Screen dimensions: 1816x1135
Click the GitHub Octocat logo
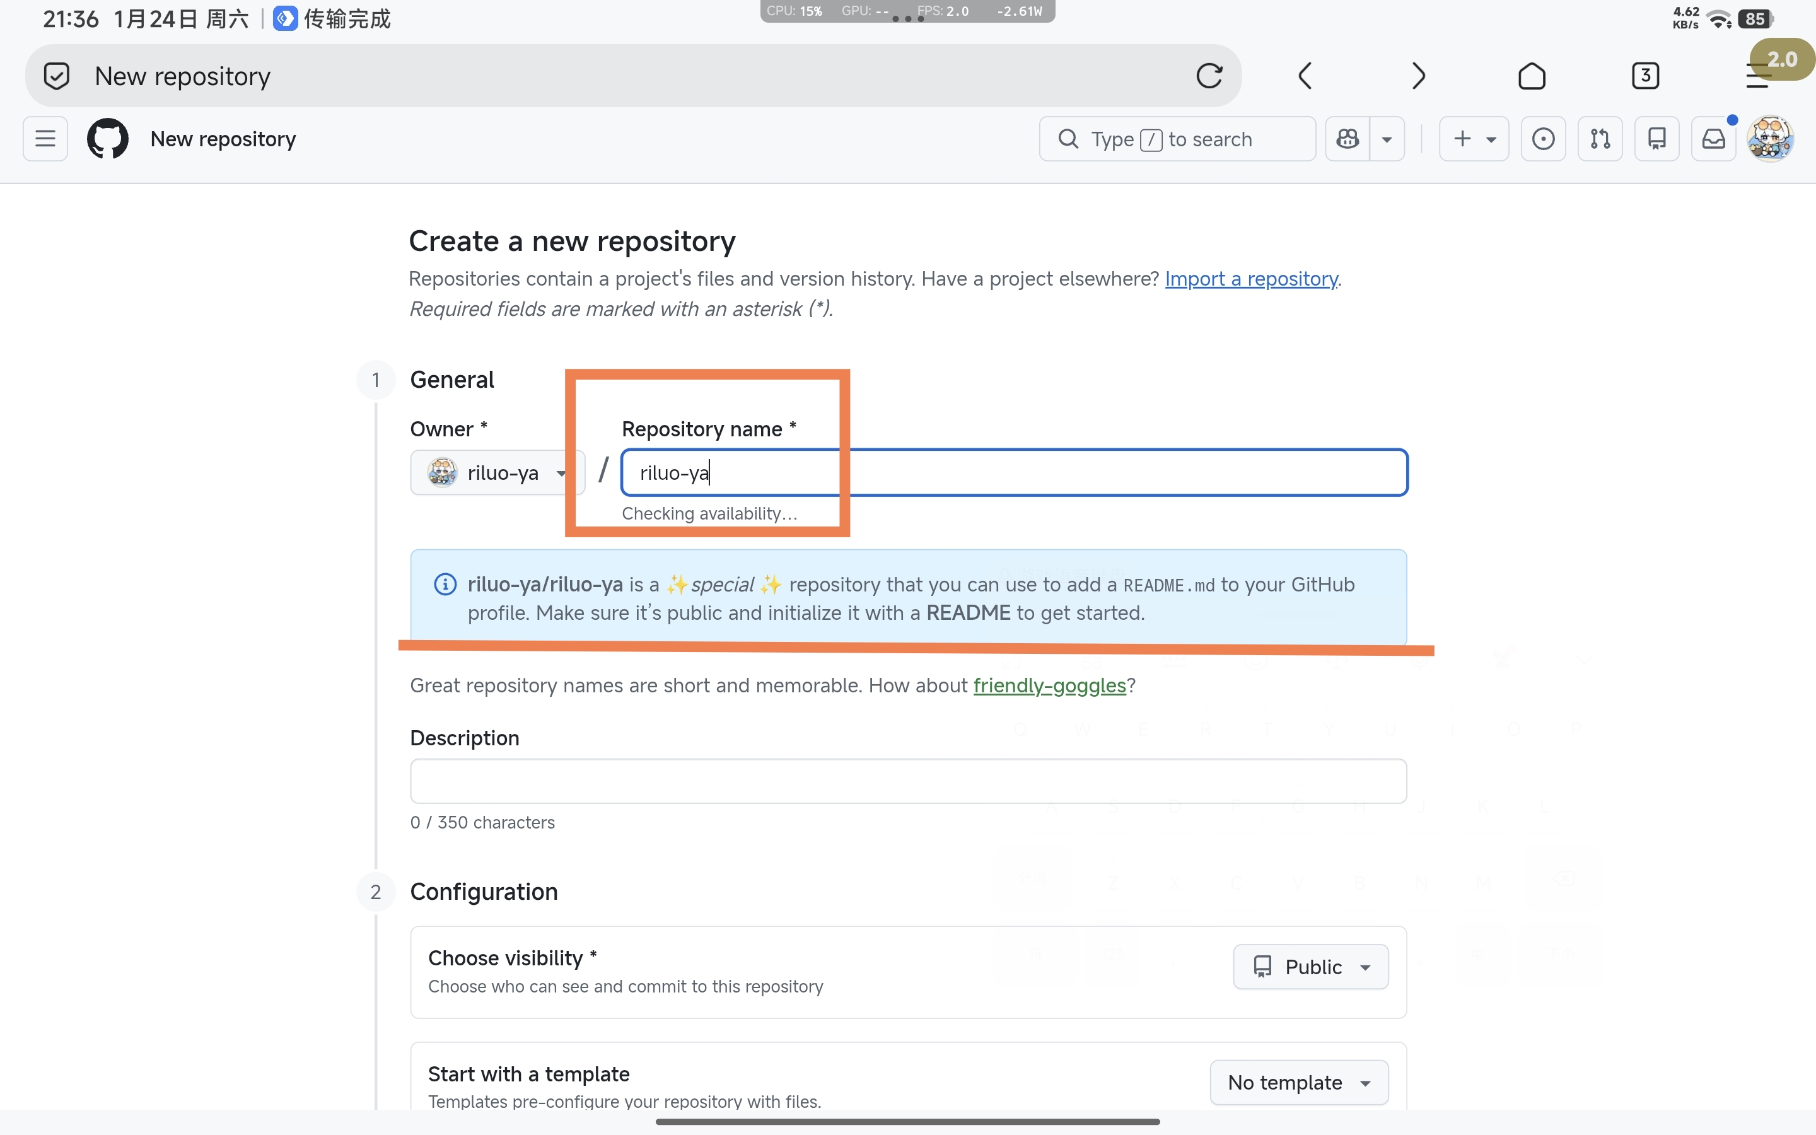click(108, 139)
